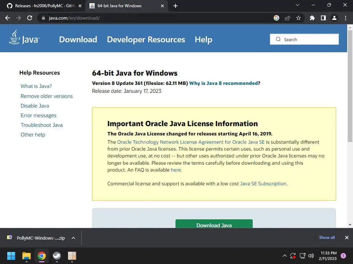Click the Release date: January 17, 2023 text

(x=127, y=91)
